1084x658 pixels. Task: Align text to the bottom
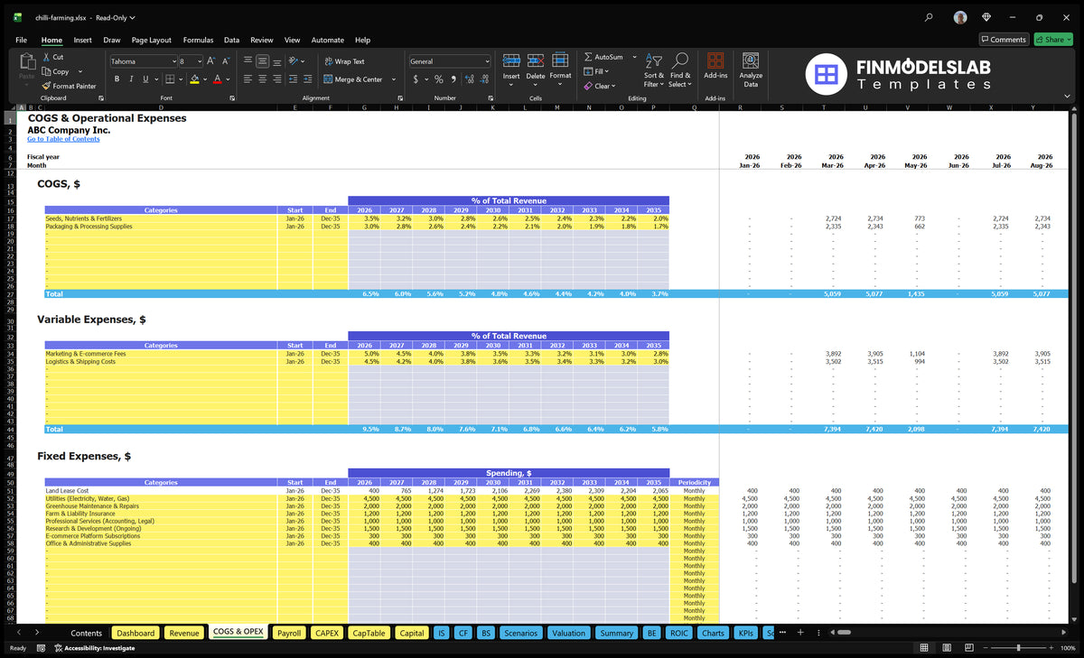coord(278,61)
